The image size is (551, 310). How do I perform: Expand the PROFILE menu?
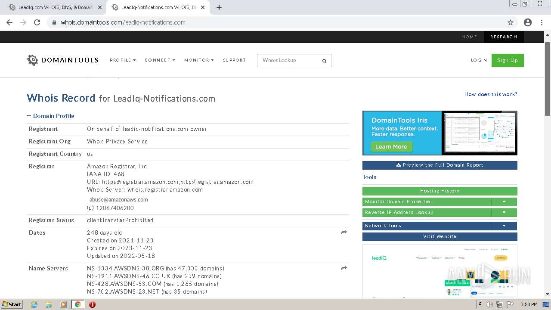pyautogui.click(x=123, y=60)
